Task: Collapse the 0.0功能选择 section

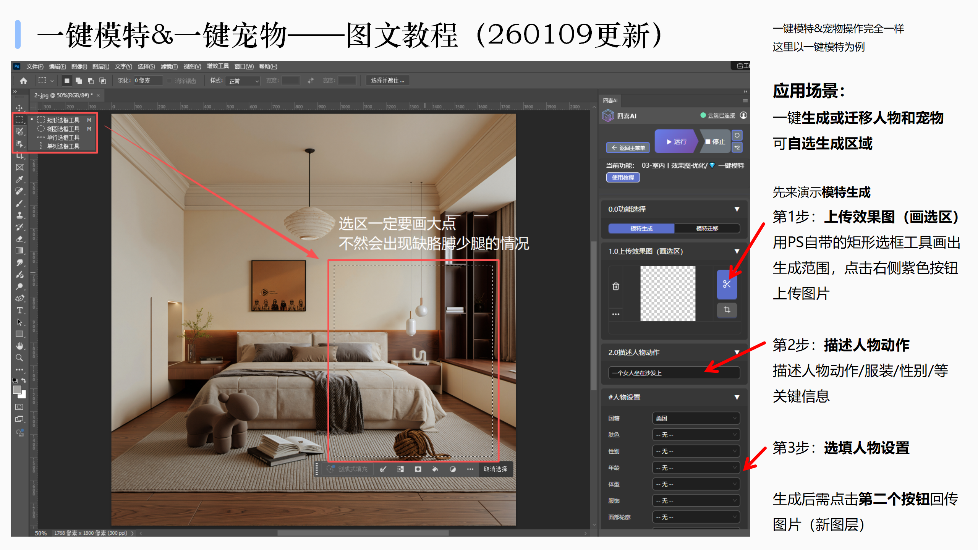Action: [737, 209]
